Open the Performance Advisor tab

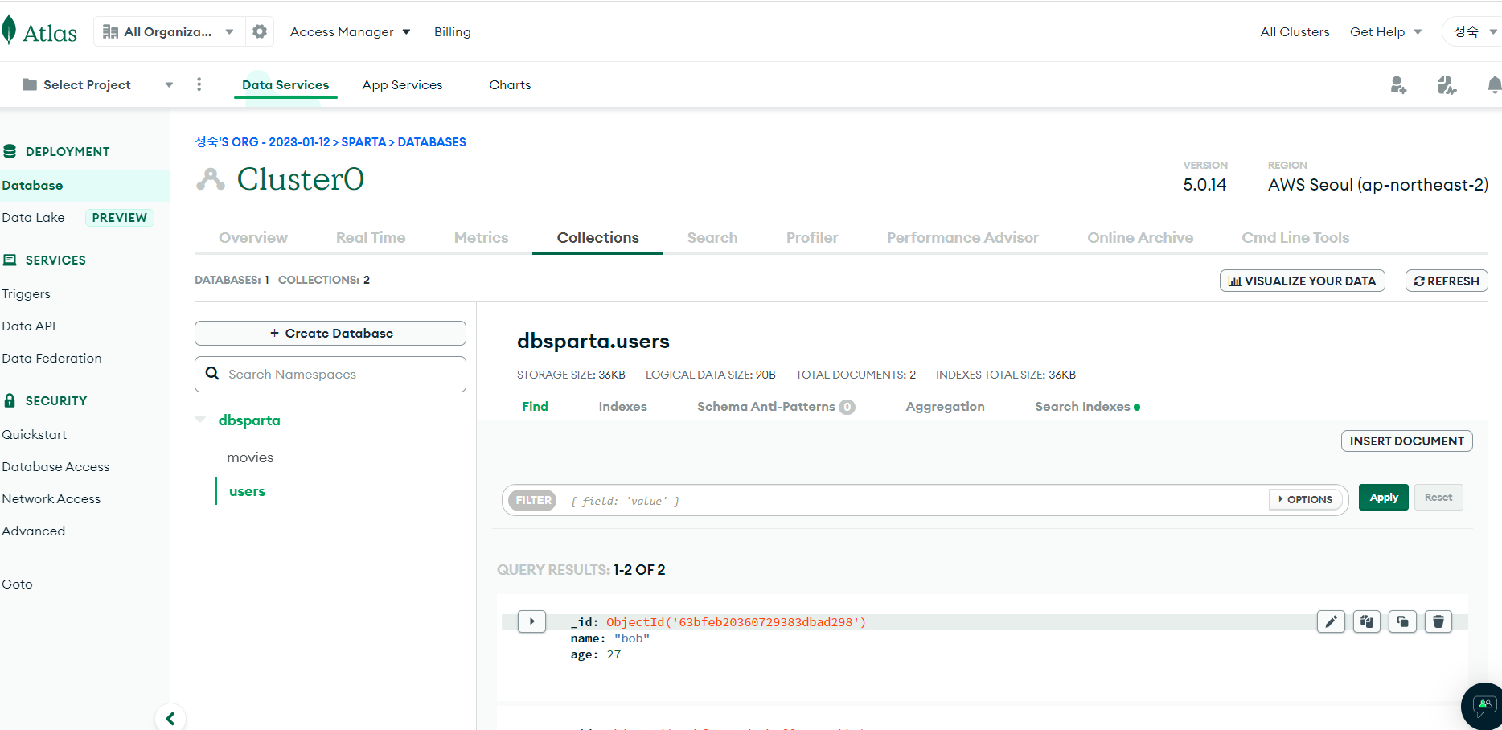click(x=962, y=237)
